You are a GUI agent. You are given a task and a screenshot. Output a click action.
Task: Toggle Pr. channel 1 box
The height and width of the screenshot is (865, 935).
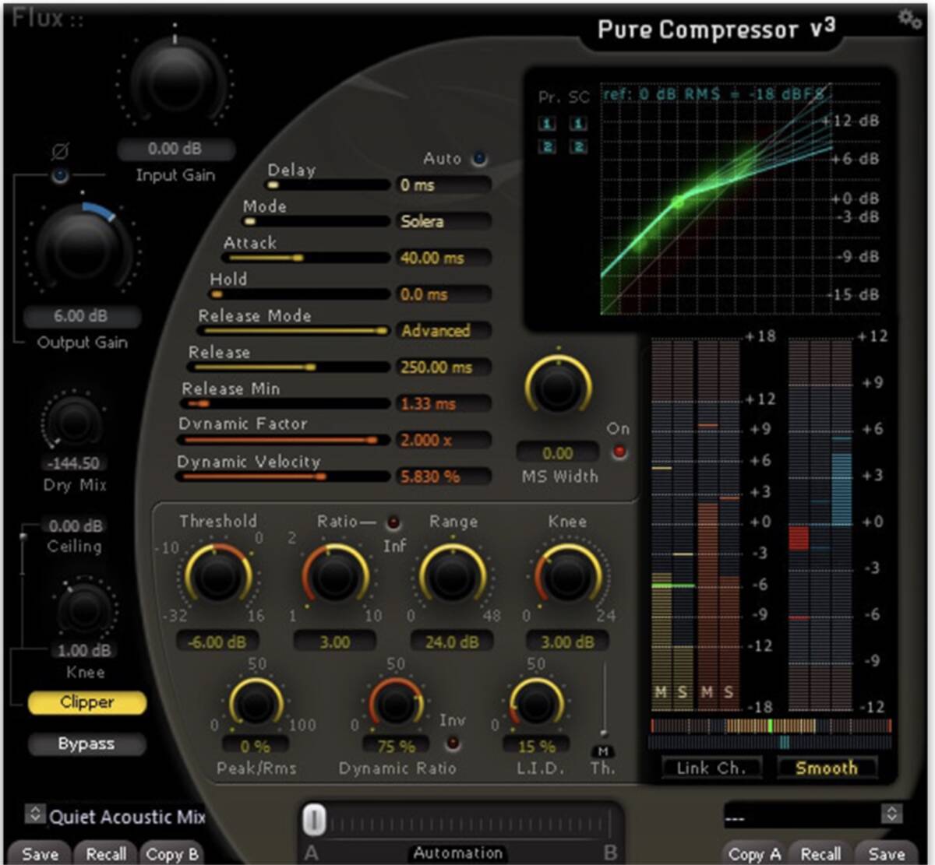(x=547, y=123)
